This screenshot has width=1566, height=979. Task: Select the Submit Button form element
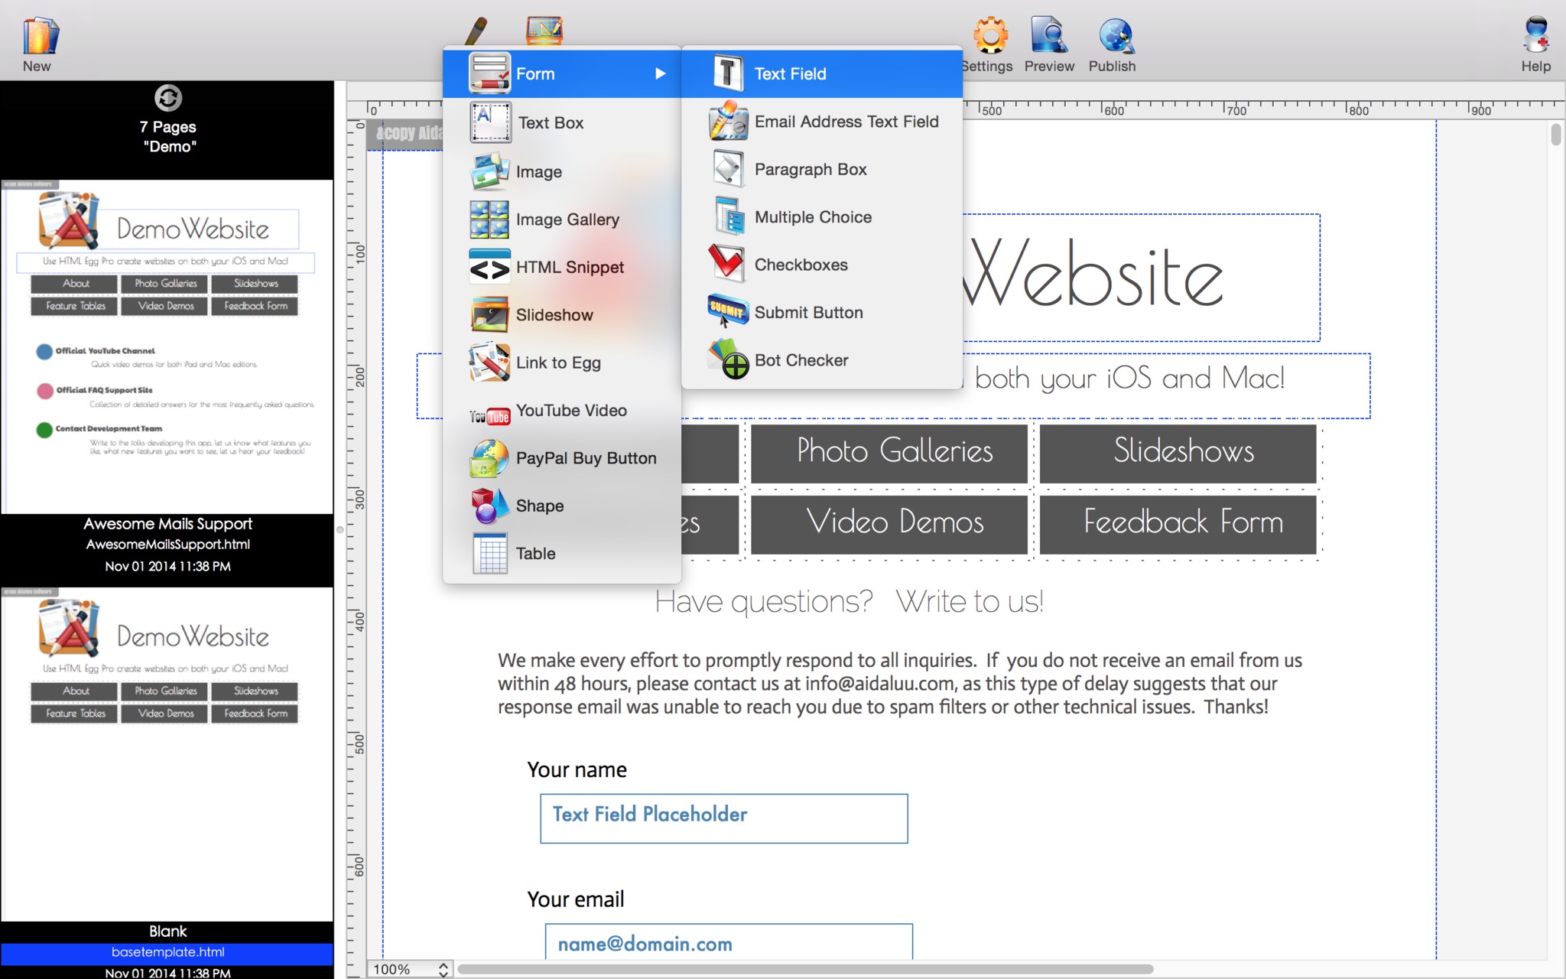[808, 312]
